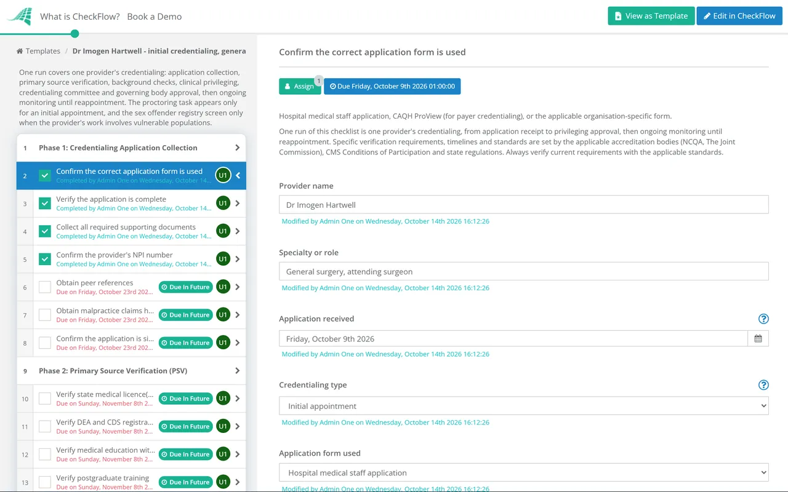This screenshot has width=788, height=492.
Task: Click U1 avatar on Verify the application row
Action: (x=223, y=204)
